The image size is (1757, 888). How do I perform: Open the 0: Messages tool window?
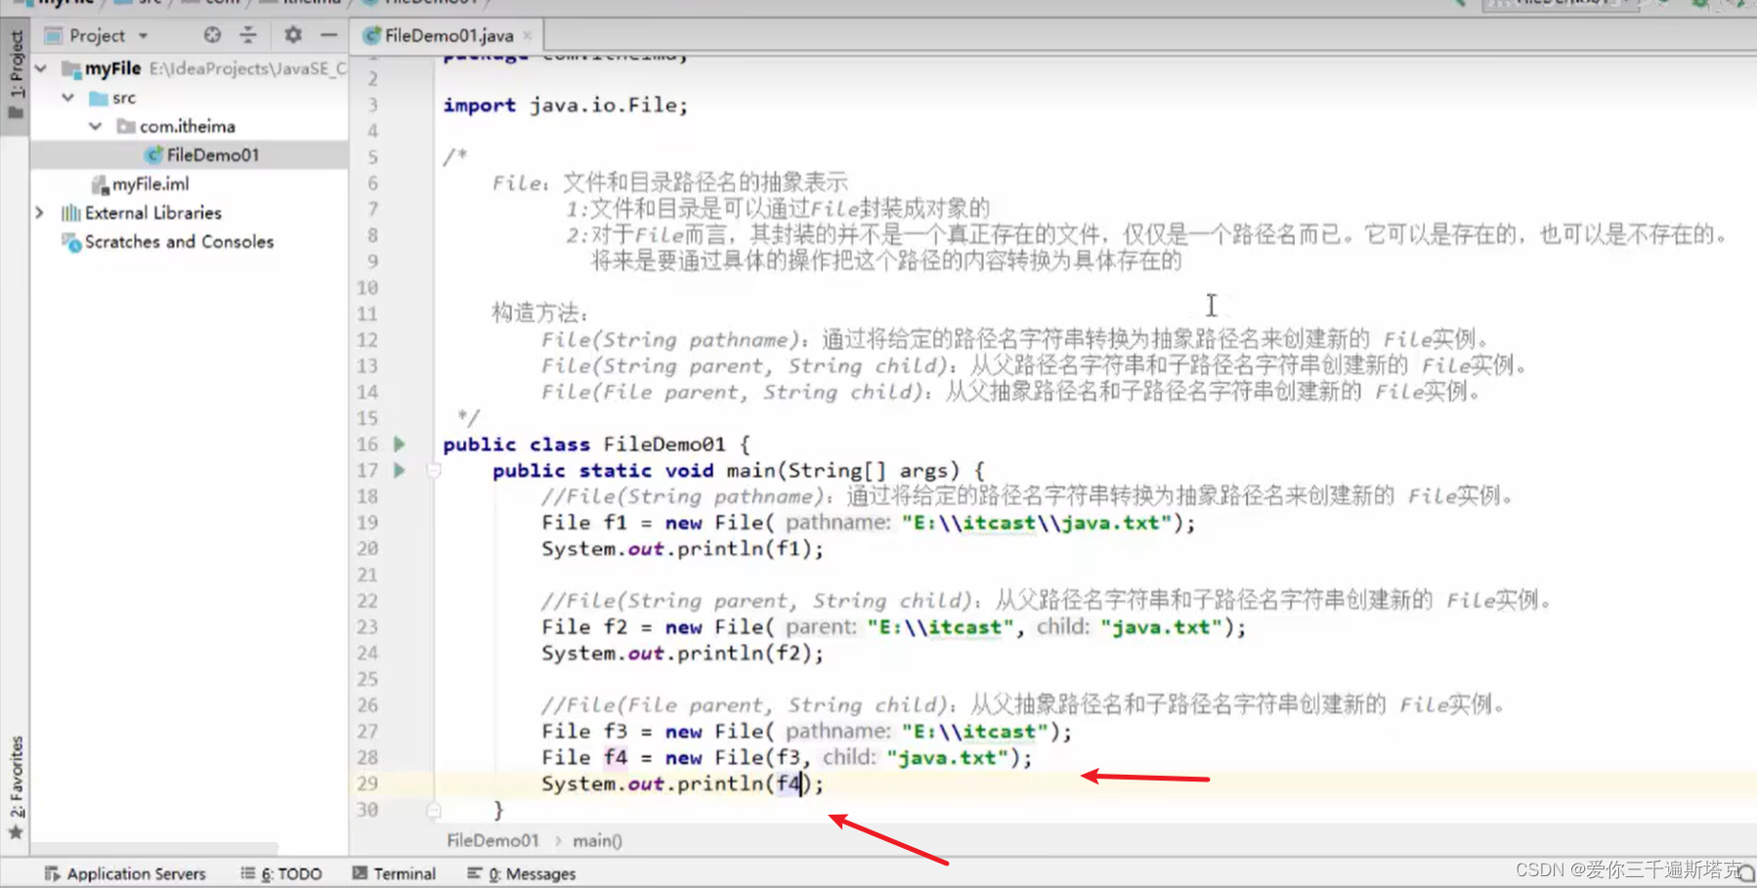tap(522, 873)
